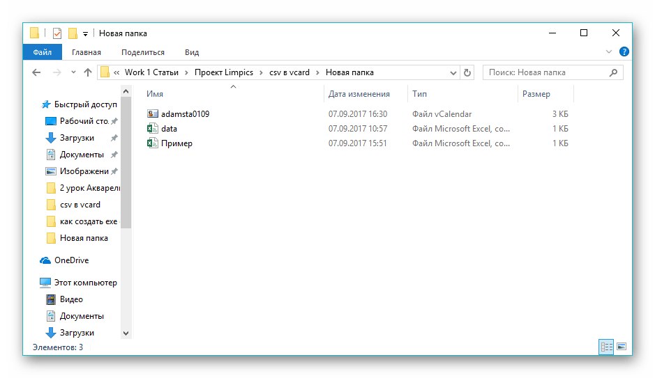Select the file name adamsta0109
The image size is (655, 378).
[x=185, y=113]
